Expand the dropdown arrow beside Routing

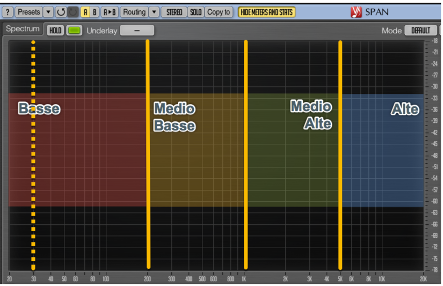pyautogui.click(x=154, y=12)
